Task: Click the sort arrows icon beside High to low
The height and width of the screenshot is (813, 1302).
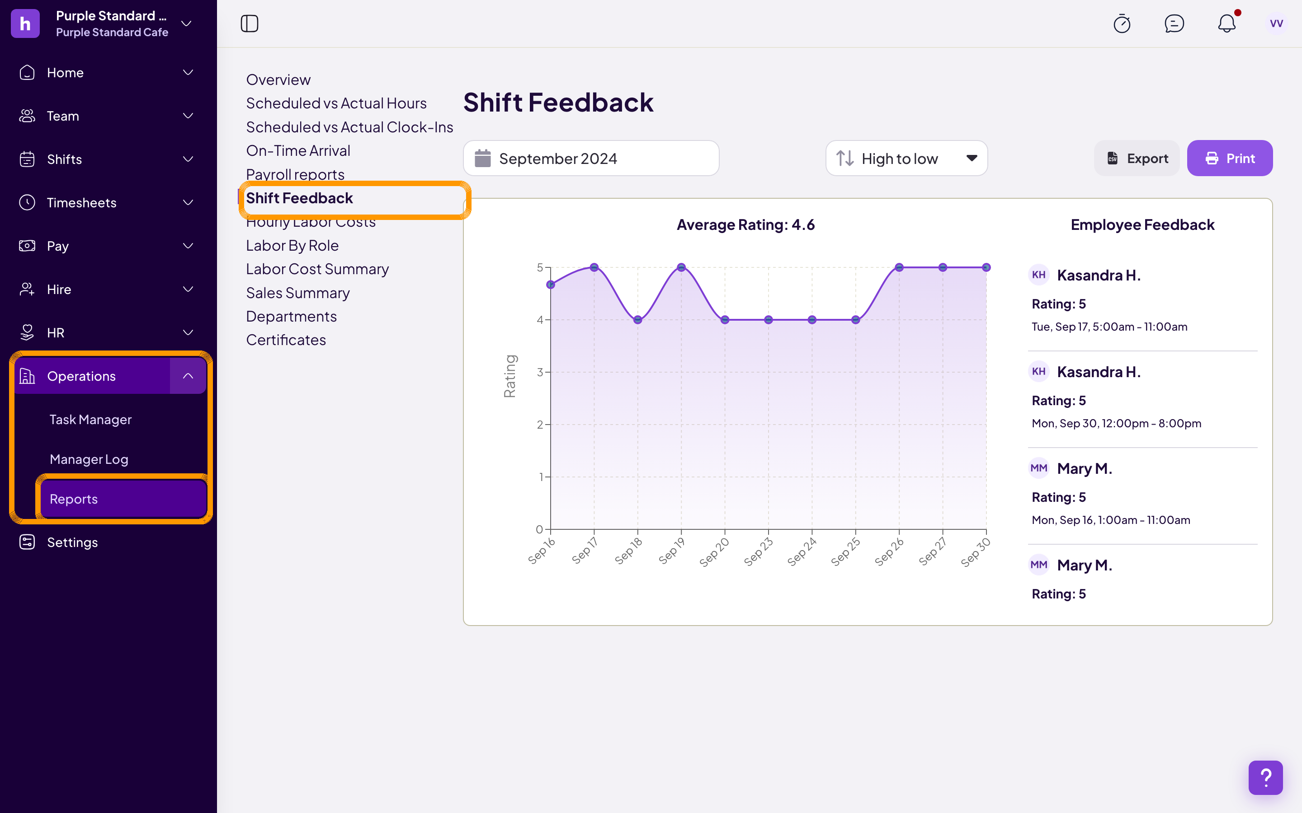Action: coord(844,158)
